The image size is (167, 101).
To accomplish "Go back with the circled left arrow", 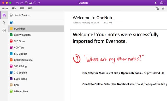I will (x=26, y=3).
